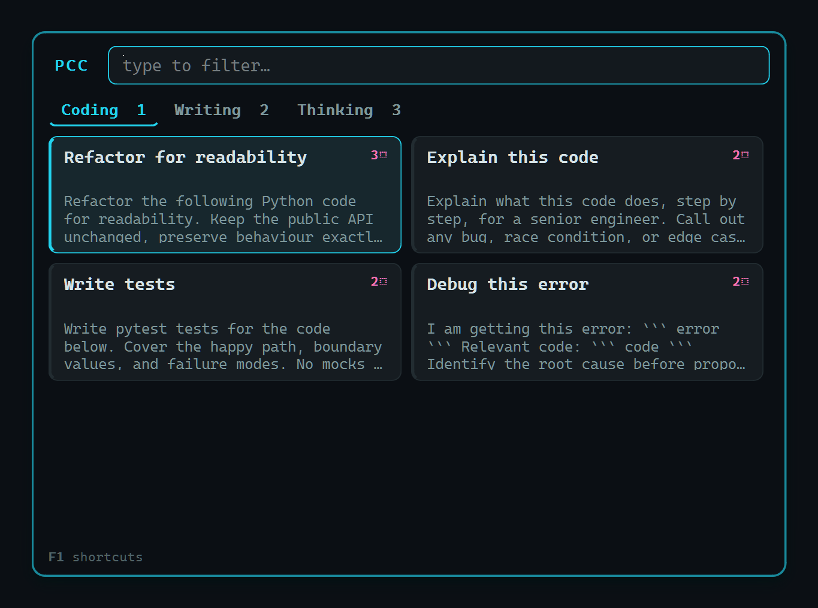The width and height of the screenshot is (818, 608).
Task: Click the 'Write pytest tests for the code' description
Action: click(x=224, y=346)
